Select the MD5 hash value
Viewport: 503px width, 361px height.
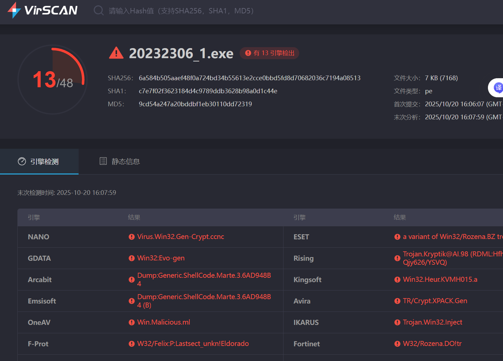[195, 104]
